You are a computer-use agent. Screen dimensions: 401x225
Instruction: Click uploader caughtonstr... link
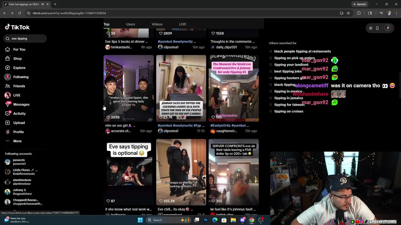point(227,131)
